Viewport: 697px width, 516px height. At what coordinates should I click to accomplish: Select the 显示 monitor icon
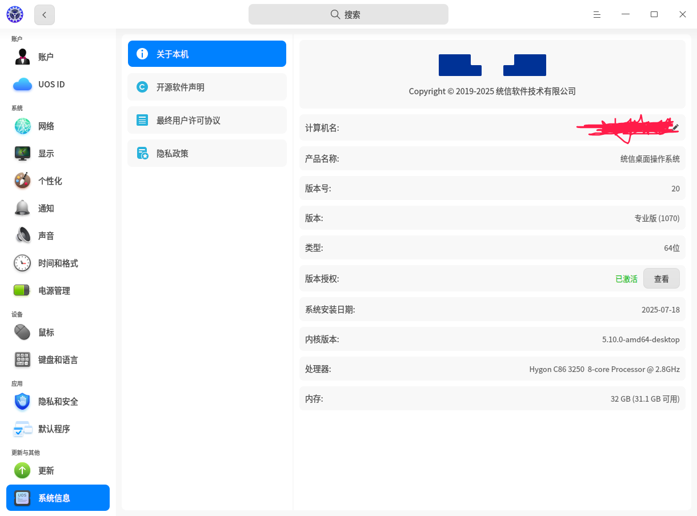[x=22, y=153]
